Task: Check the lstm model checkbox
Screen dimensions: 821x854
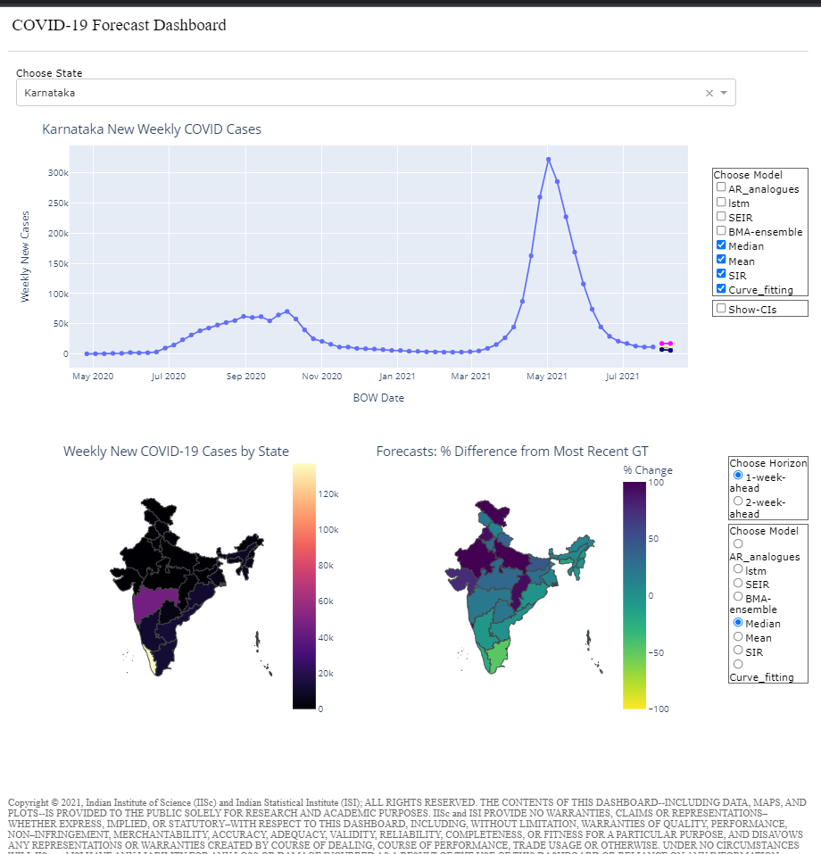Action: pyautogui.click(x=721, y=202)
